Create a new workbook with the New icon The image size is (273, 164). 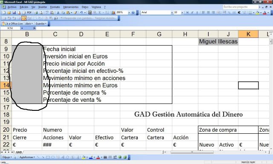[x=4, y=12]
